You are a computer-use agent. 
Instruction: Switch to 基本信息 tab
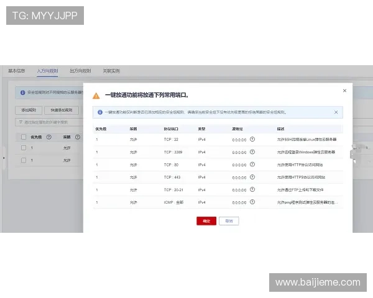(x=17, y=71)
